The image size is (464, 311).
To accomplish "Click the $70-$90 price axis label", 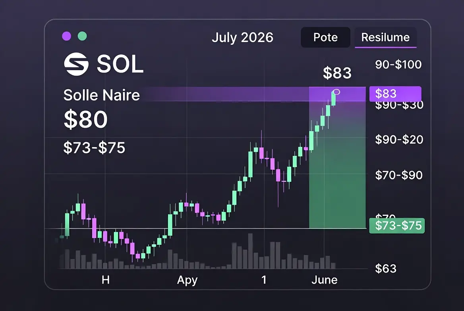I will click(399, 175).
